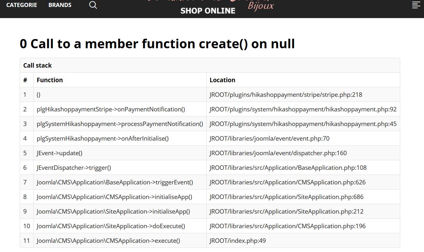Select the BaseApplication.php:108 location cell
Screen dimensions: 424x252
pyautogui.click(x=288, y=168)
